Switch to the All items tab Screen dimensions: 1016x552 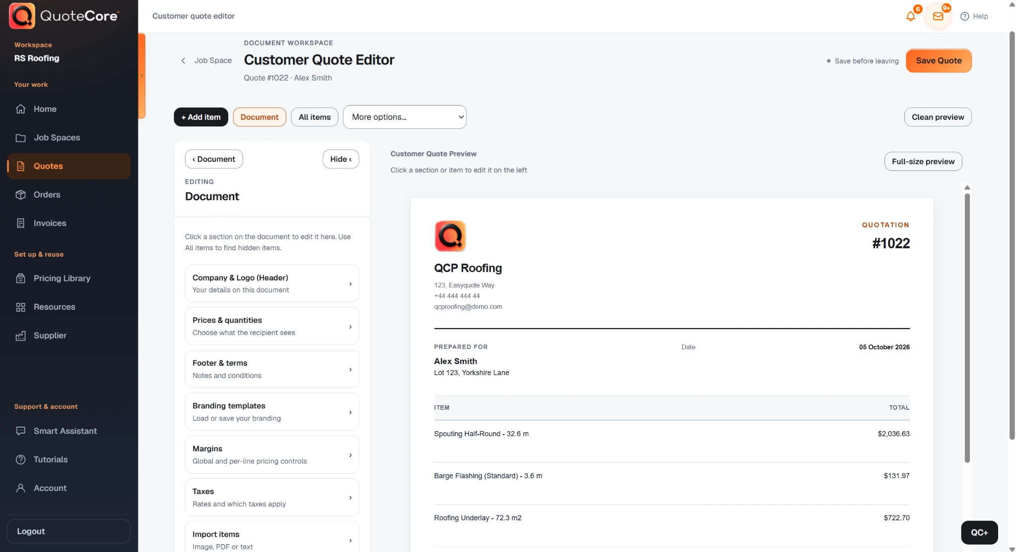(x=315, y=117)
